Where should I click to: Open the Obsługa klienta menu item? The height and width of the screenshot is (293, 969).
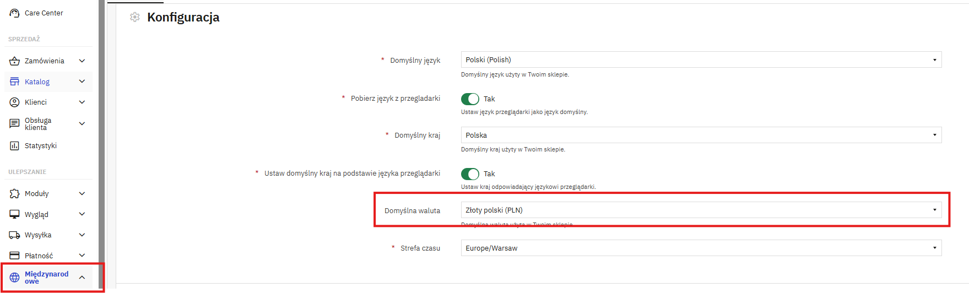[x=38, y=124]
